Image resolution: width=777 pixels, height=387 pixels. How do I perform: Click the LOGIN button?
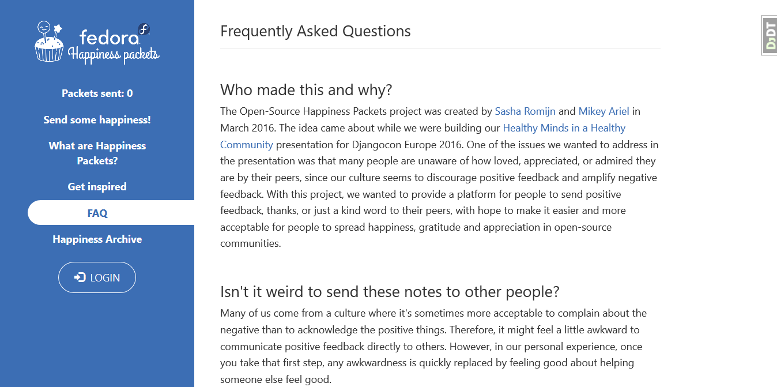coord(97,277)
